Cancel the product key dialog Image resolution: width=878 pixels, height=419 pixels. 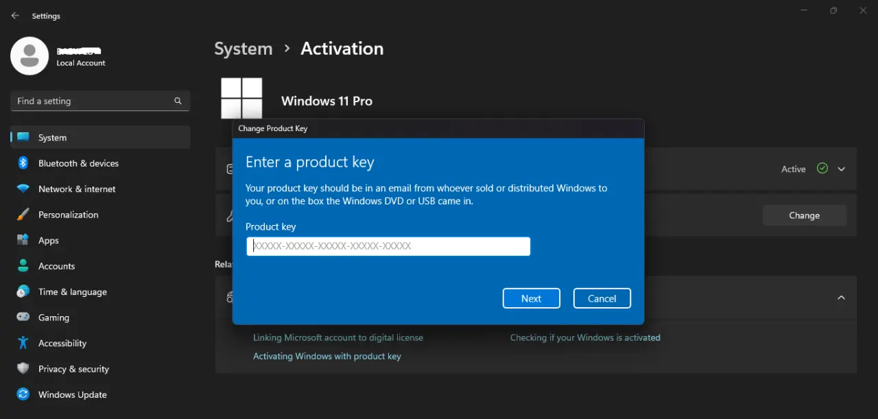[602, 298]
